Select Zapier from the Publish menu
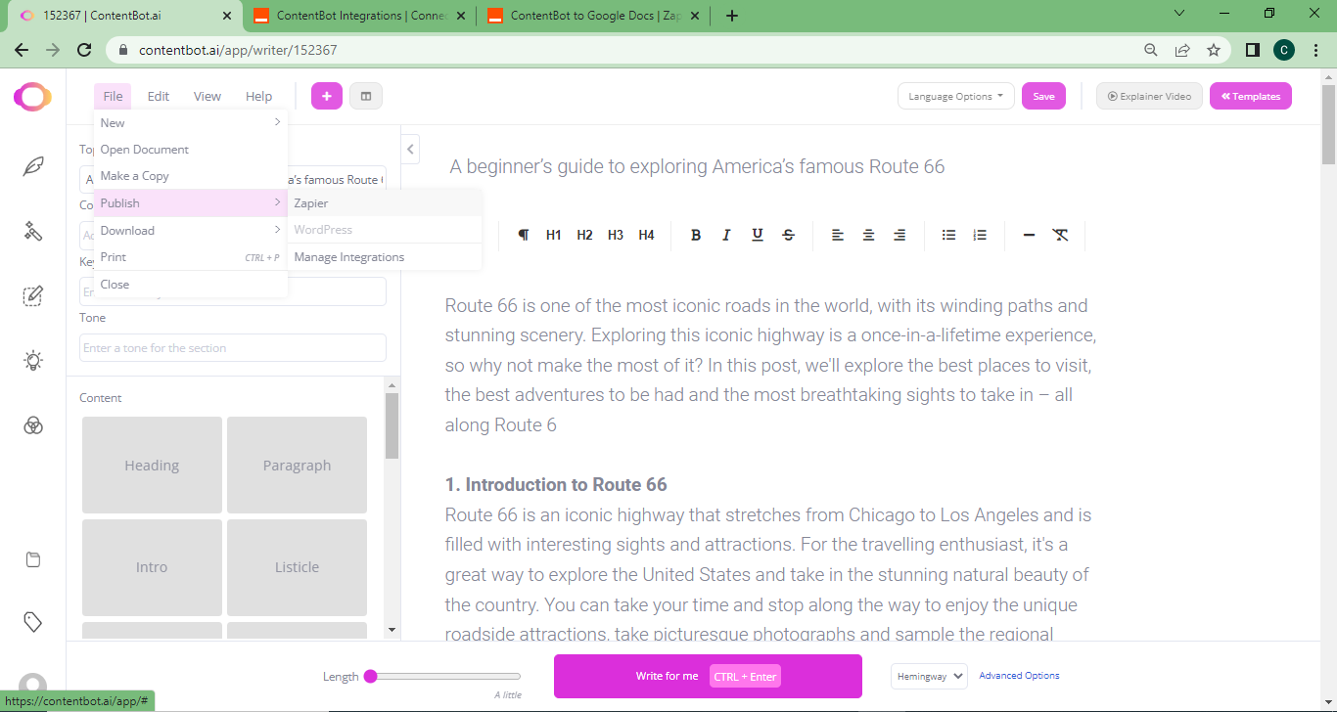This screenshot has width=1337, height=712. tap(310, 202)
